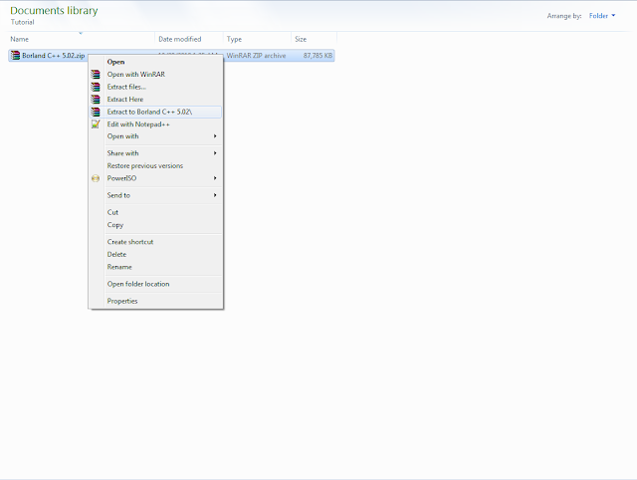Expand the Open with submenu arrow
637x480 pixels.
pos(215,136)
